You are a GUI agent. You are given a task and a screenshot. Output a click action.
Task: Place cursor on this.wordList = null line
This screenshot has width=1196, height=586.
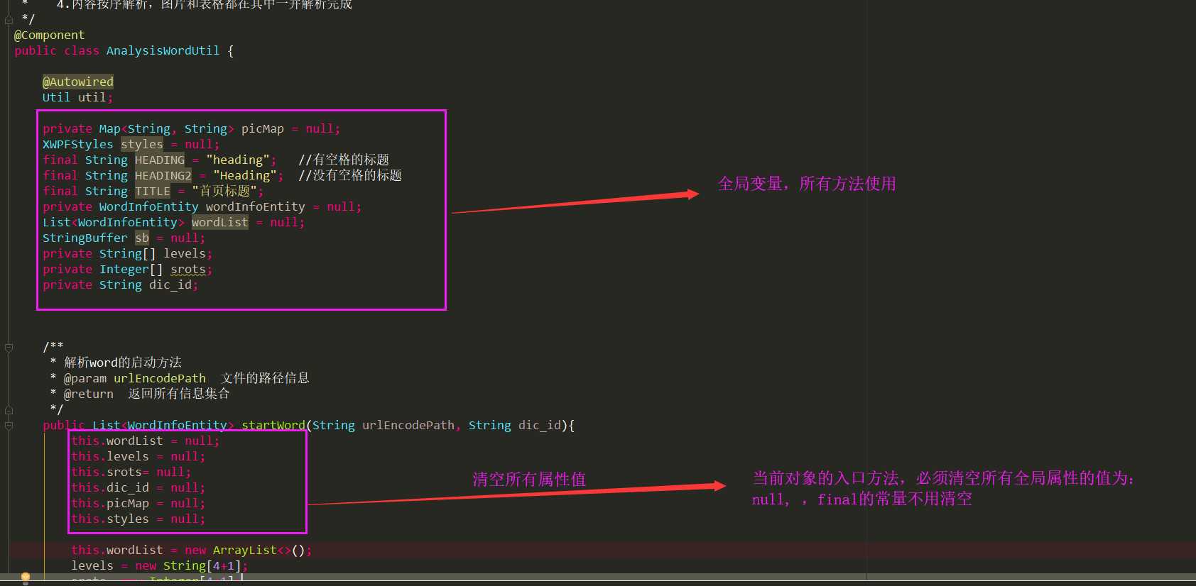point(145,441)
